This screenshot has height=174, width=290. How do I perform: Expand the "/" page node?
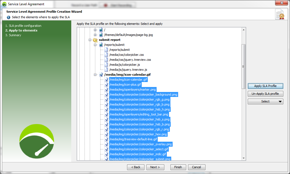pyautogui.click(x=95, y=30)
